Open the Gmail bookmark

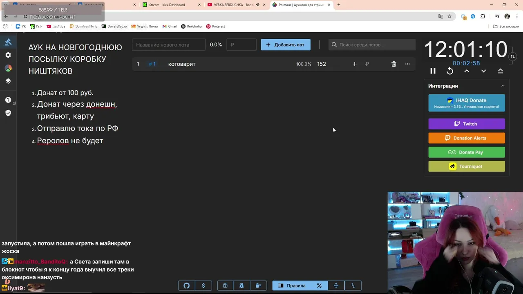point(170,26)
